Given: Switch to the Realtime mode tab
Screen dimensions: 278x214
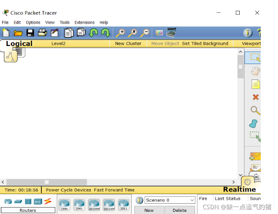Looking at the screenshot, I should (239, 190).
